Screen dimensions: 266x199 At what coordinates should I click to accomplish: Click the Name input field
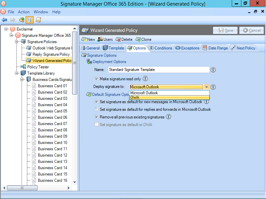coord(159,70)
